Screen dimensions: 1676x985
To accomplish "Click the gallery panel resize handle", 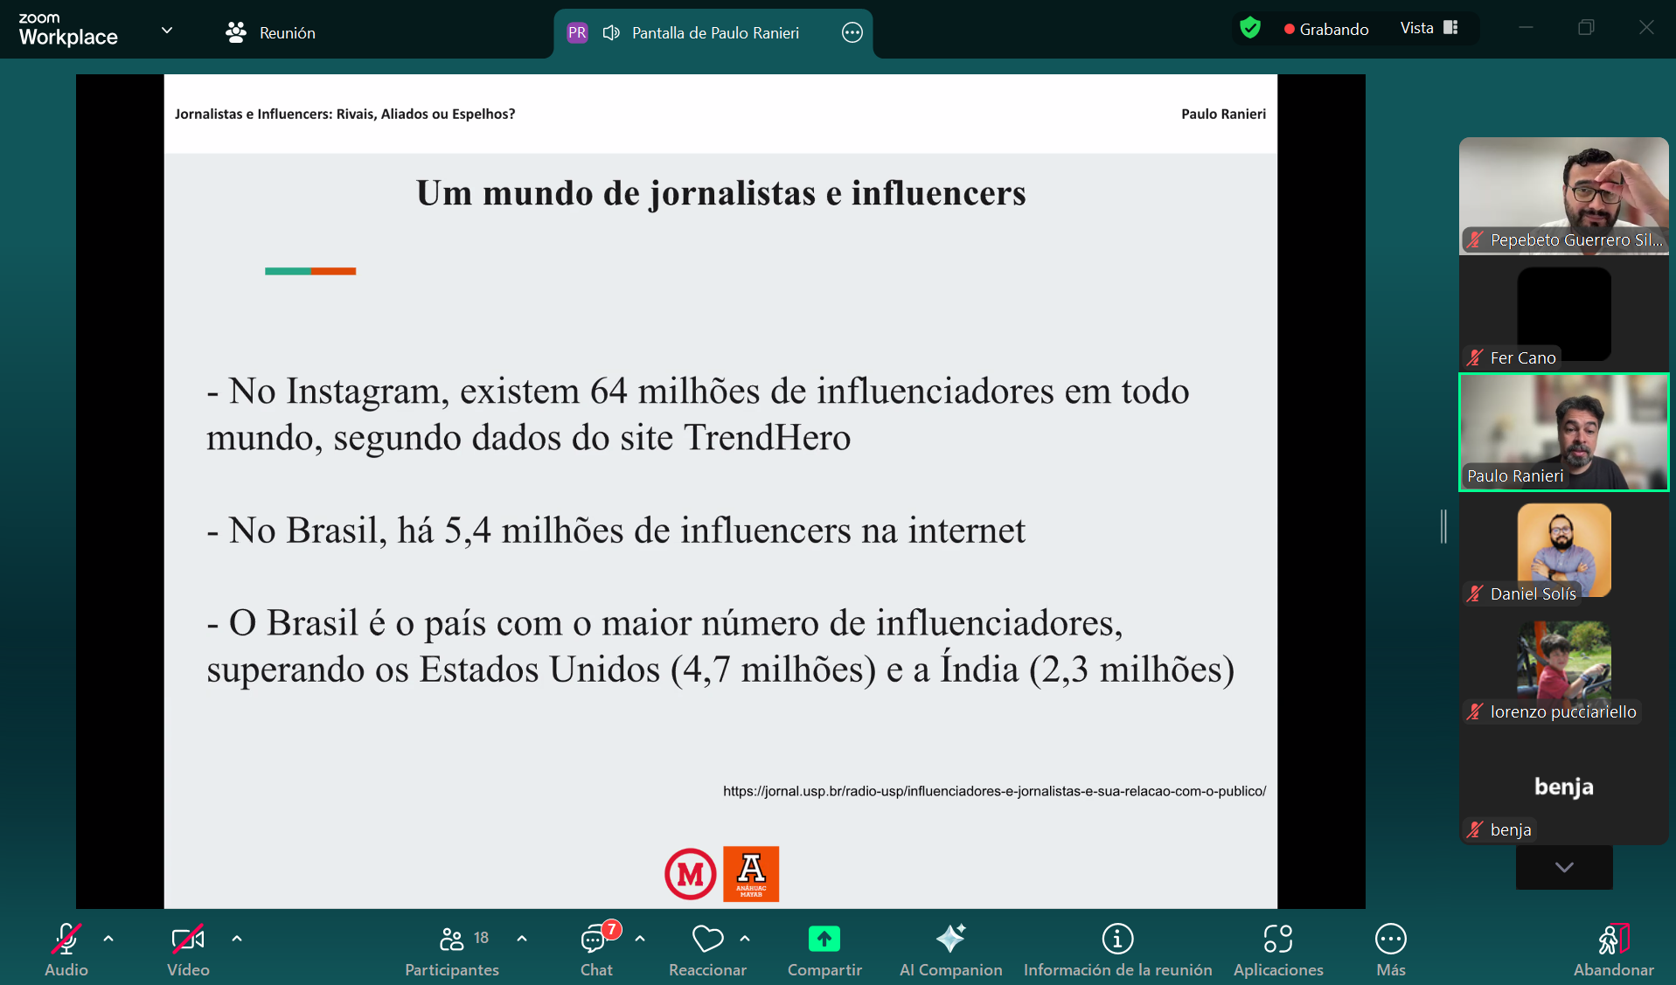I will pyautogui.click(x=1443, y=526).
